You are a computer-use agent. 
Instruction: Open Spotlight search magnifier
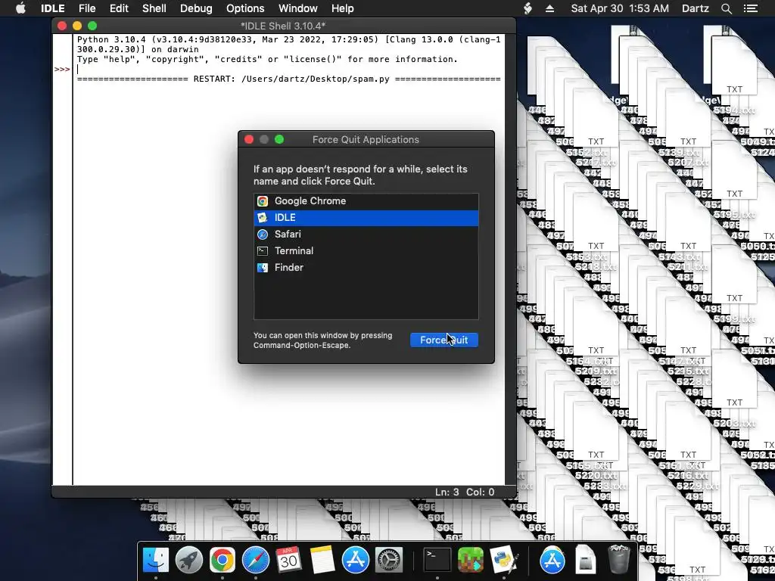[726, 8]
